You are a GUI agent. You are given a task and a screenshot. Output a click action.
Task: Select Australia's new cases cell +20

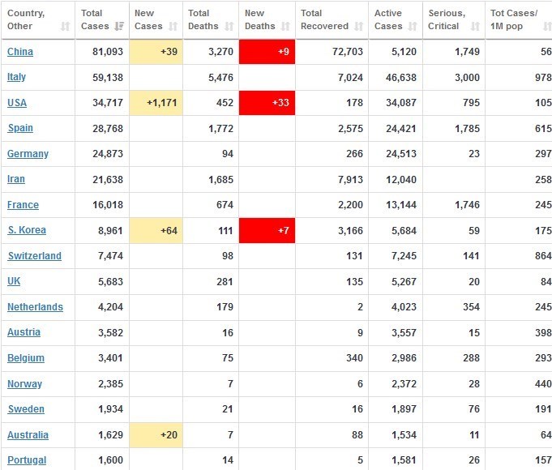[156, 435]
